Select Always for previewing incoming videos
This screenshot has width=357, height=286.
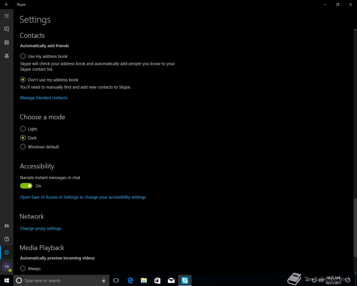pos(30,268)
